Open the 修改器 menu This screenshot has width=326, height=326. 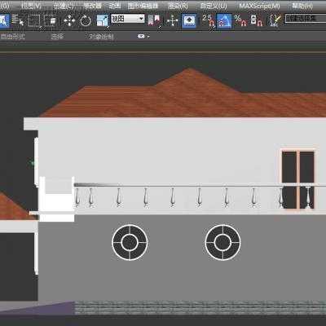(x=92, y=6)
